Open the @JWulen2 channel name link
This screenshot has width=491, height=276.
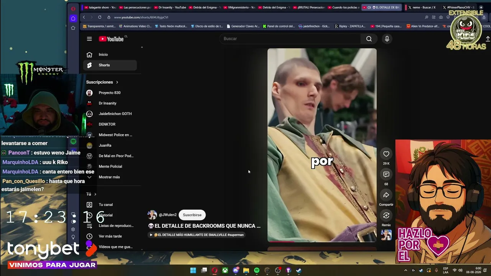pyautogui.click(x=168, y=215)
